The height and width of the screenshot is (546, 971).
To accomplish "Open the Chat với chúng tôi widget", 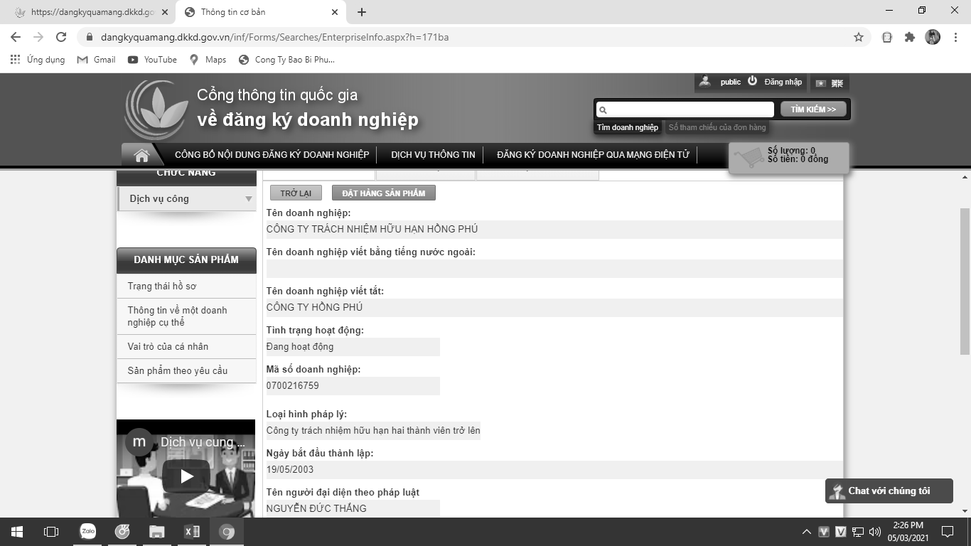I will (889, 491).
